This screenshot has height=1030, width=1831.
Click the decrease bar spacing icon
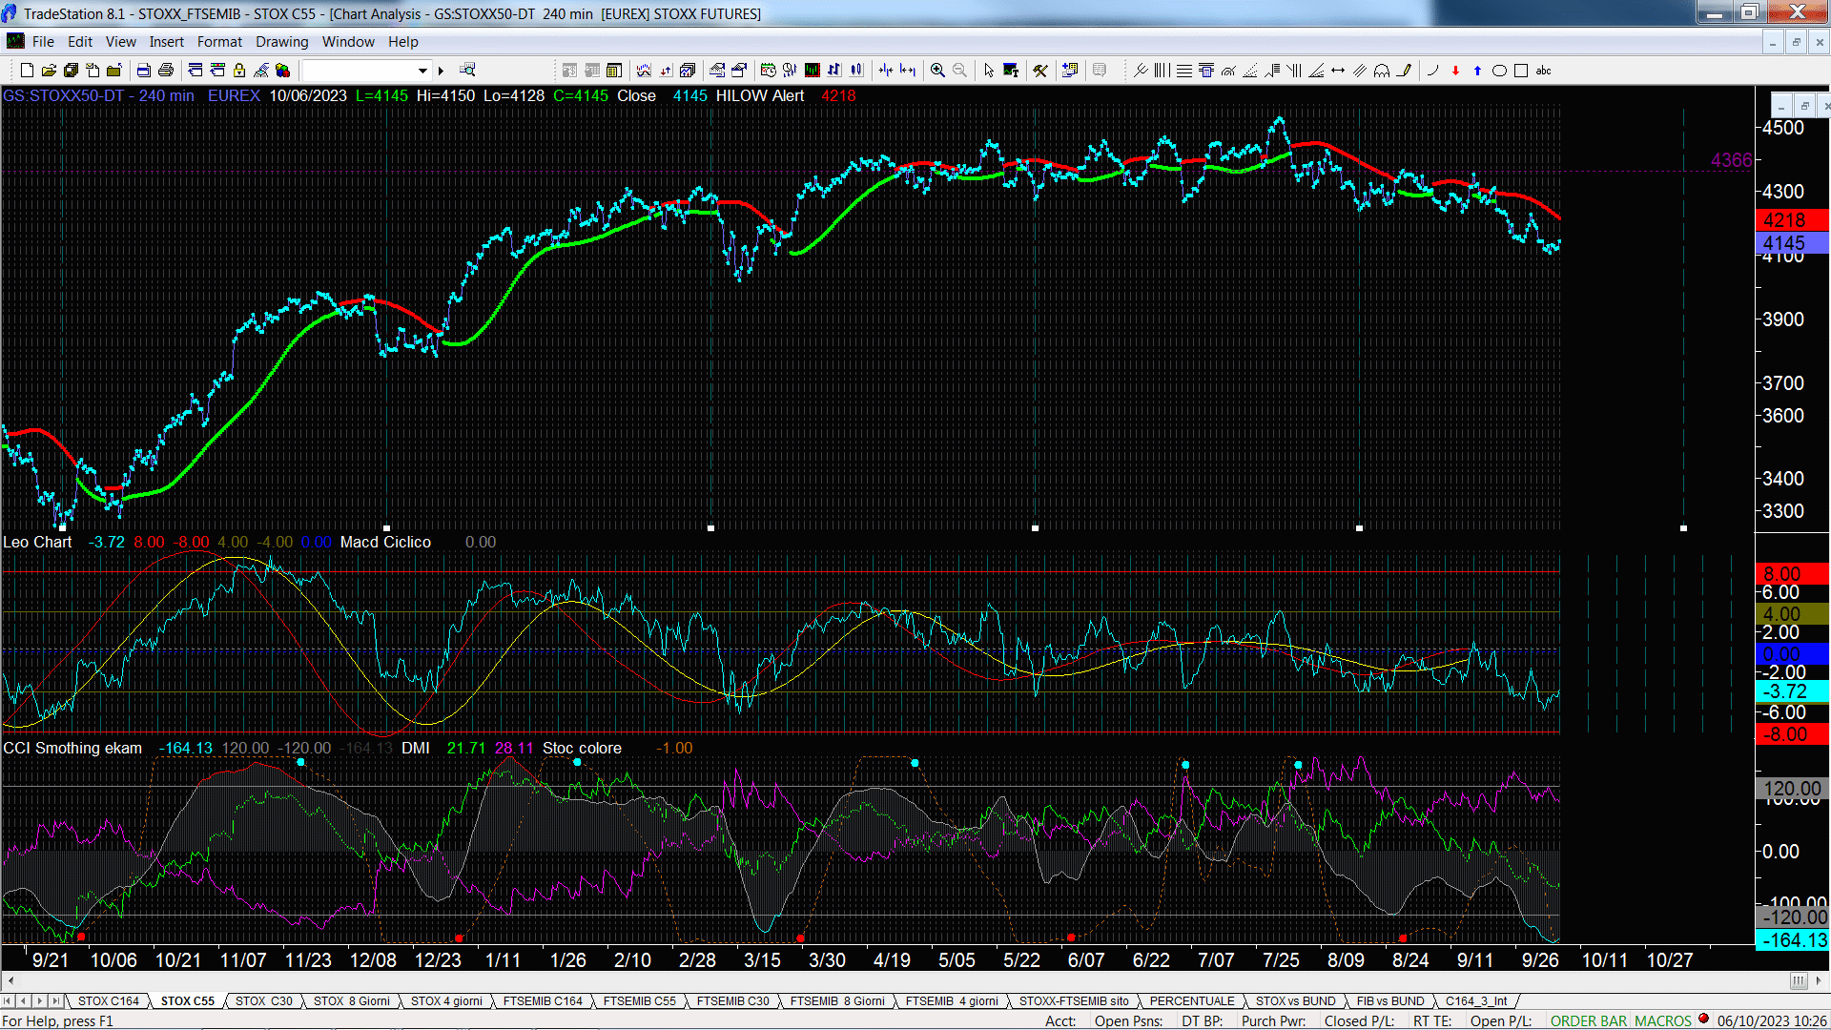(x=886, y=71)
